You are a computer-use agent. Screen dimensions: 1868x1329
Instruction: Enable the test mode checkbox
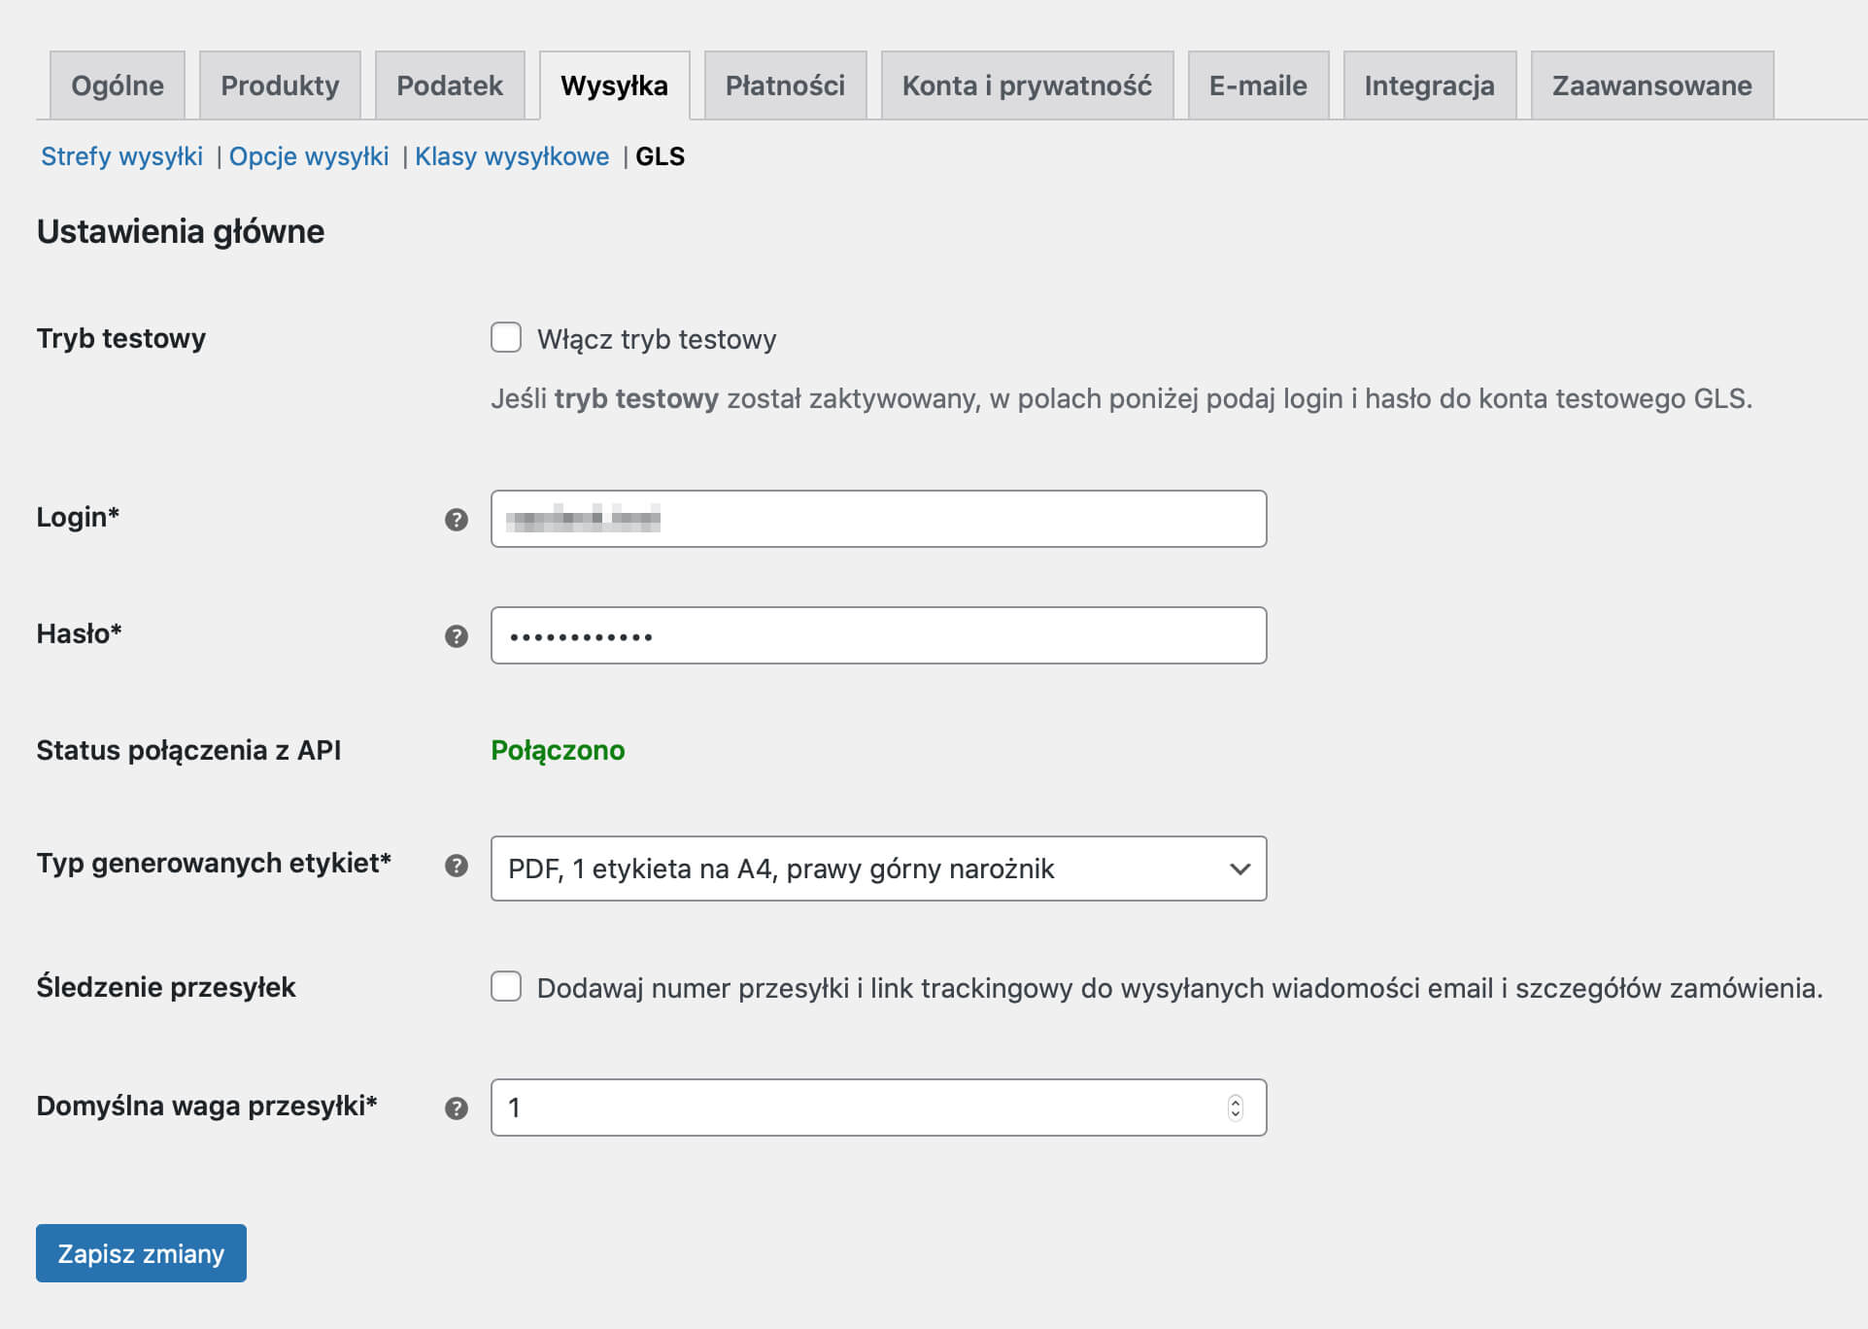pyautogui.click(x=506, y=338)
